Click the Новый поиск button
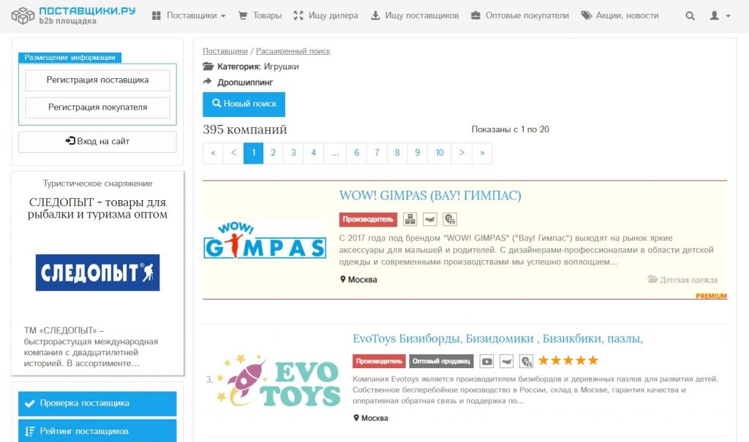 (244, 104)
